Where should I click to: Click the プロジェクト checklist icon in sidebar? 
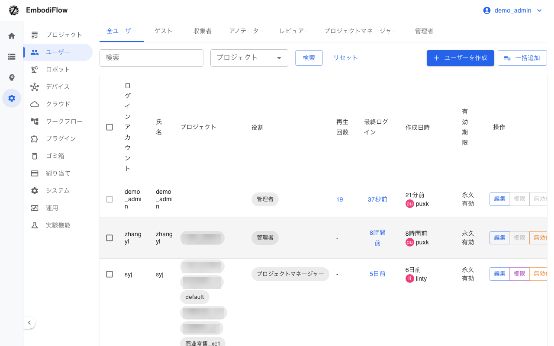click(x=35, y=35)
